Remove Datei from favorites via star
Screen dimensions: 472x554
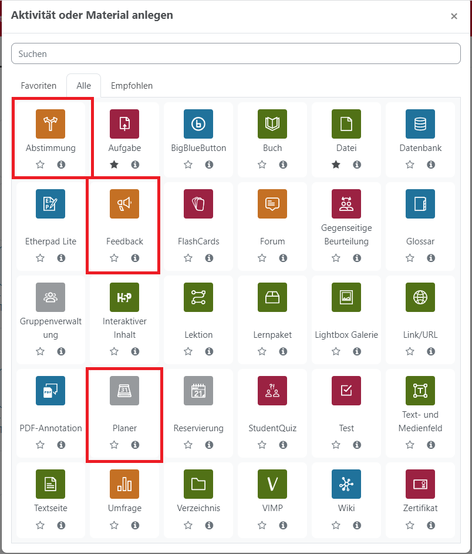336,164
